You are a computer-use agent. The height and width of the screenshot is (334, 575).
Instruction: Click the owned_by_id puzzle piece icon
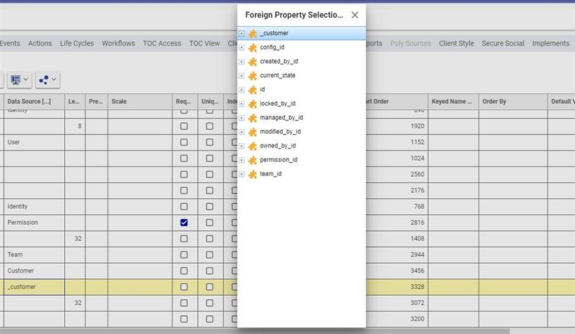[252, 146]
